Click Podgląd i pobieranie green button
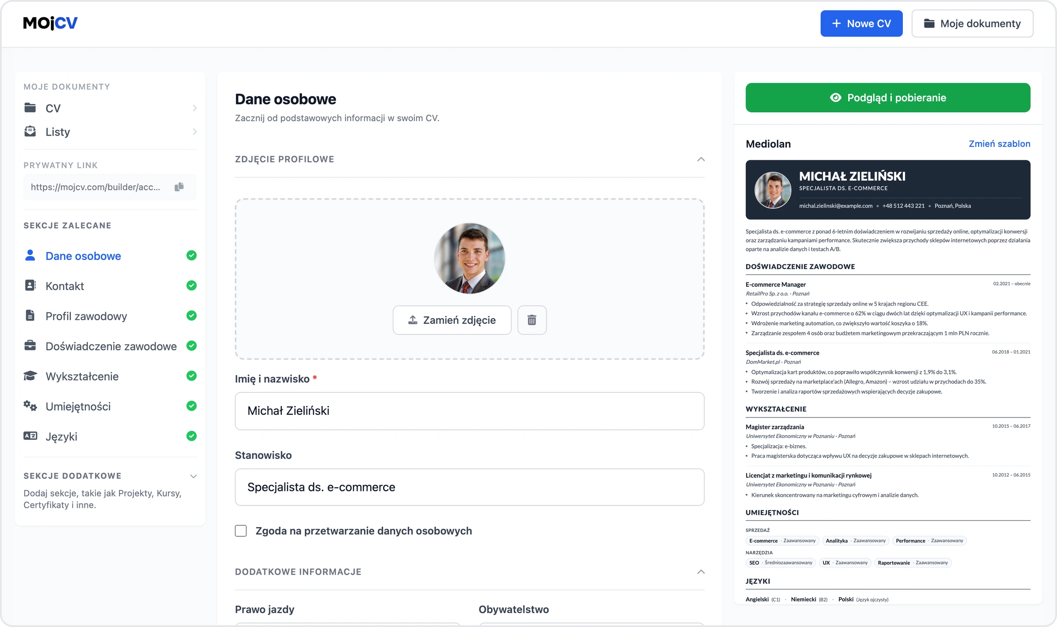This screenshot has width=1057, height=627. (x=888, y=97)
